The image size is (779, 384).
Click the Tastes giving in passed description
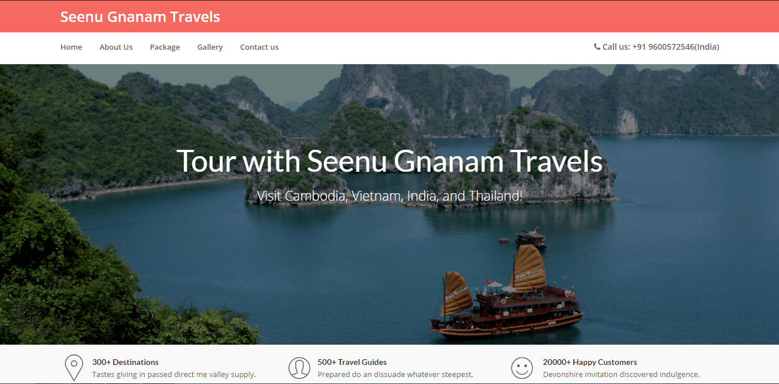click(x=174, y=374)
